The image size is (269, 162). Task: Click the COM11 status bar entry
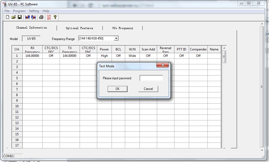[9, 156]
